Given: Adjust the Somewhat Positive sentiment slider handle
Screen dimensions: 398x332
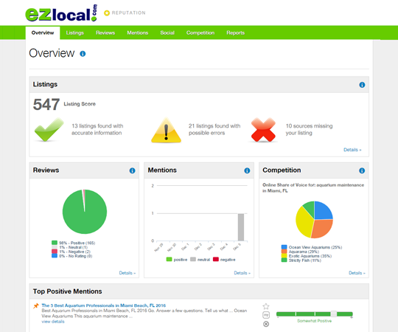Looking at the screenshot, I should pyautogui.click(x=334, y=314).
